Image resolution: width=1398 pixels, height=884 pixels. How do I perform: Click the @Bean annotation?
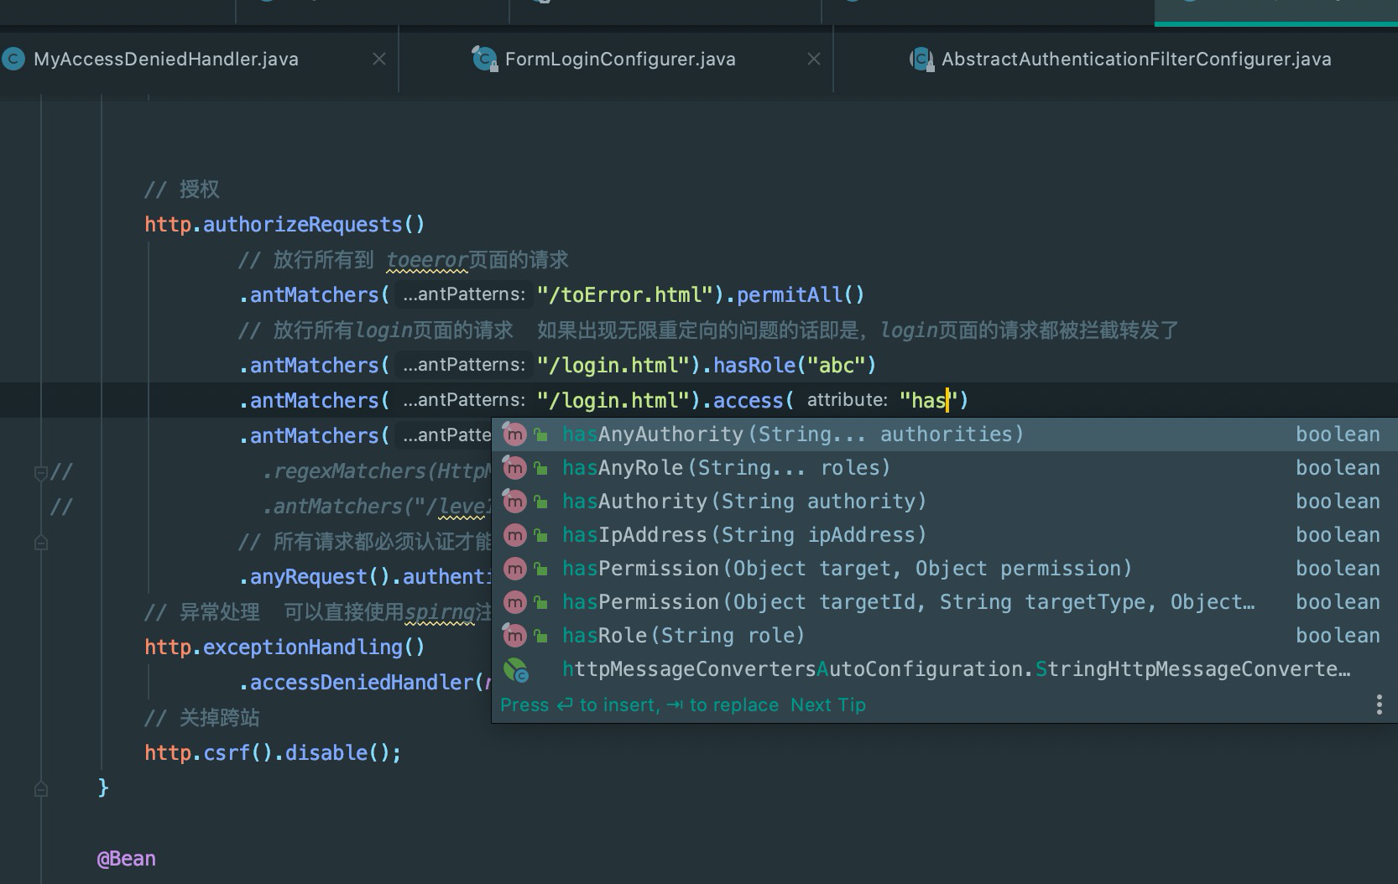pos(127,859)
